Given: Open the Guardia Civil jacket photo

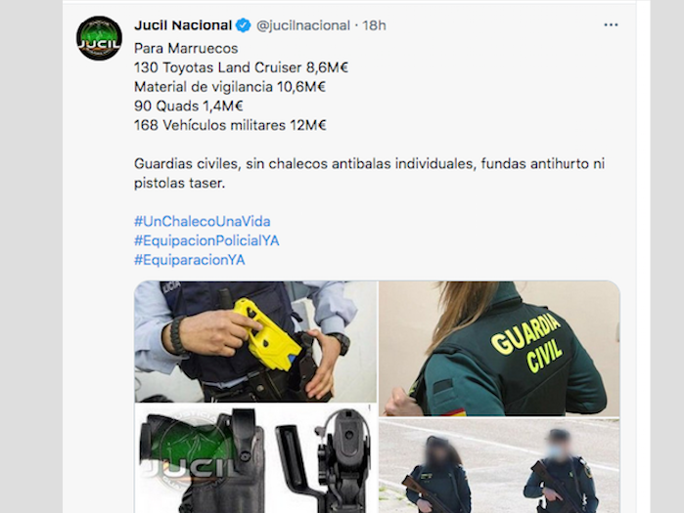Looking at the screenshot, I should (499, 349).
